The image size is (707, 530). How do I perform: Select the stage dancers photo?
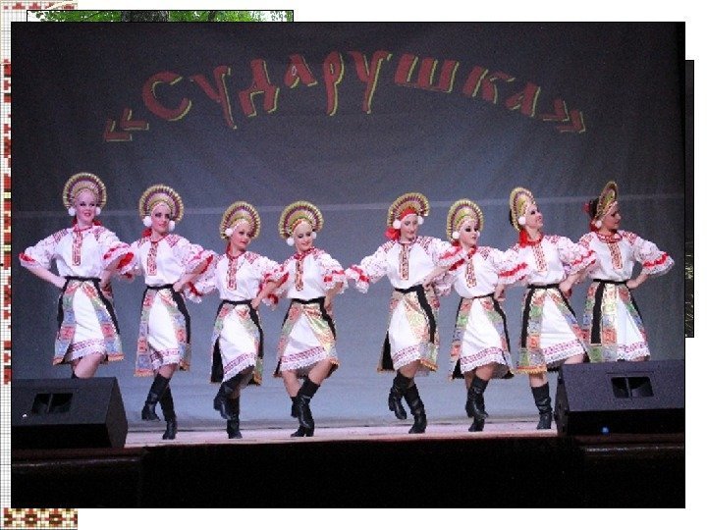pyautogui.click(x=348, y=265)
